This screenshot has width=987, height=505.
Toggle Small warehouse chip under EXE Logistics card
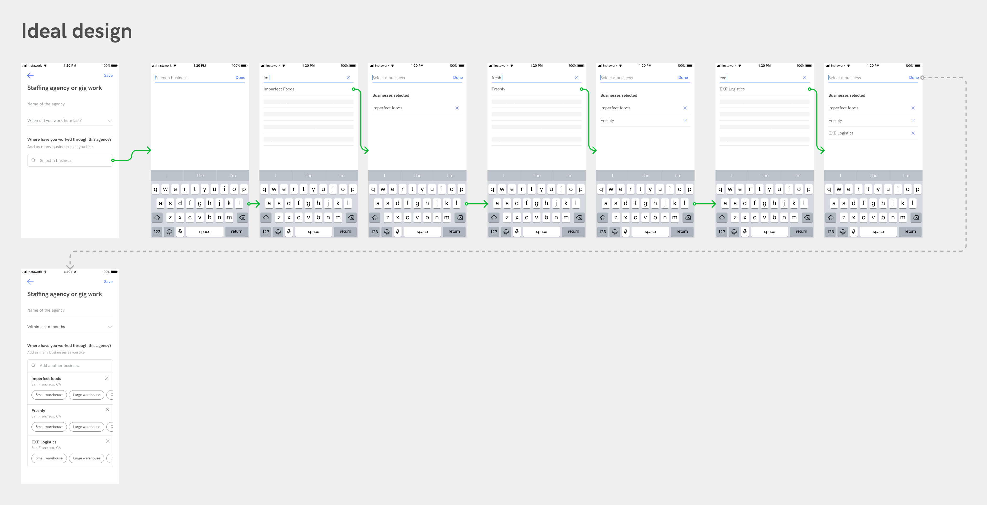(49, 458)
